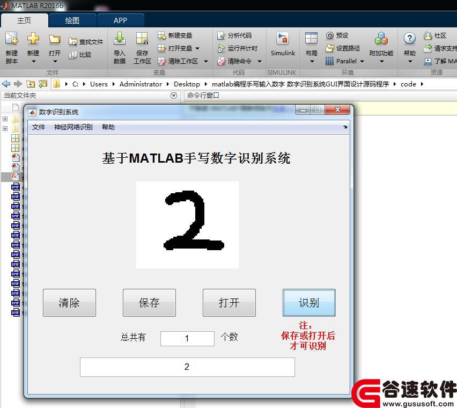Open the 附加功能 dropdown arrow
Screen dimensions: 457x408
381,61
